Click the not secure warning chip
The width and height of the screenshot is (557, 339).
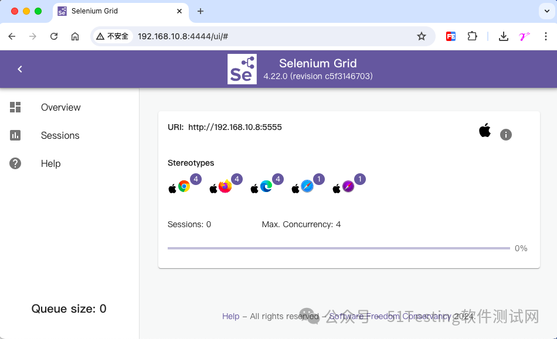pyautogui.click(x=113, y=36)
